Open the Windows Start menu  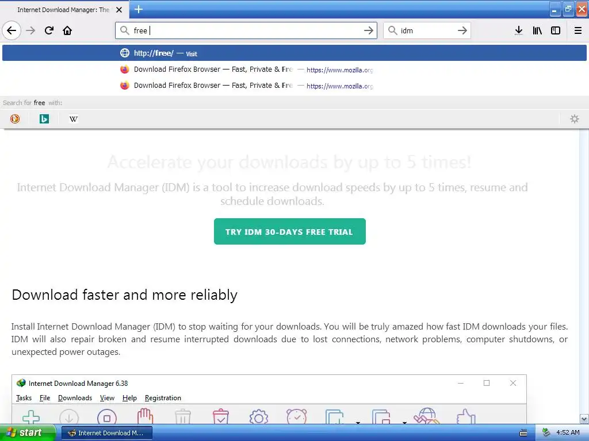[28, 432]
